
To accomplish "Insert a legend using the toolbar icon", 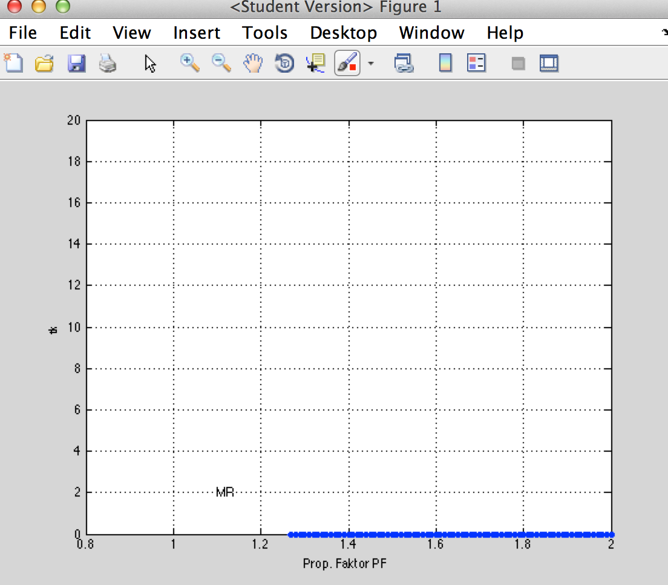I will tap(477, 63).
